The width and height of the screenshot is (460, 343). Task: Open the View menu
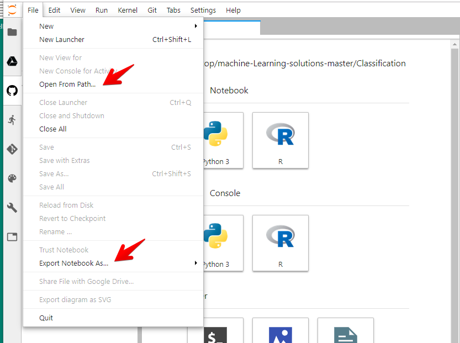pyautogui.click(x=78, y=10)
